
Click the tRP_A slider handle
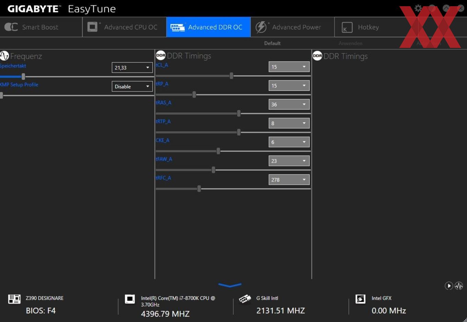point(194,95)
